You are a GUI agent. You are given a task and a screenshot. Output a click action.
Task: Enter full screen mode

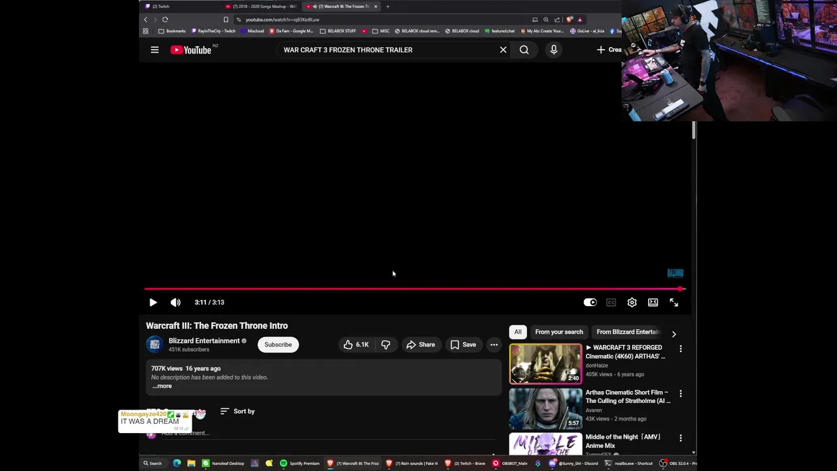point(674,302)
